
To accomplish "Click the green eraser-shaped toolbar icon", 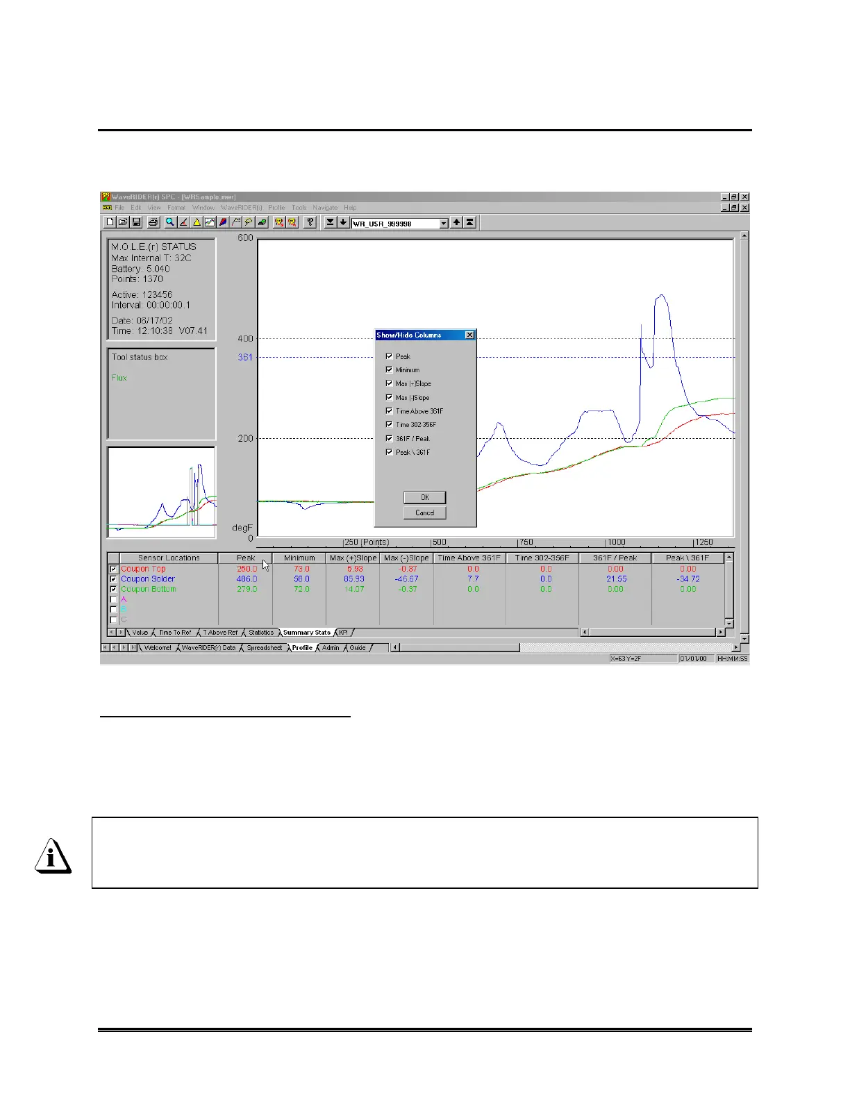I will 262,222.
